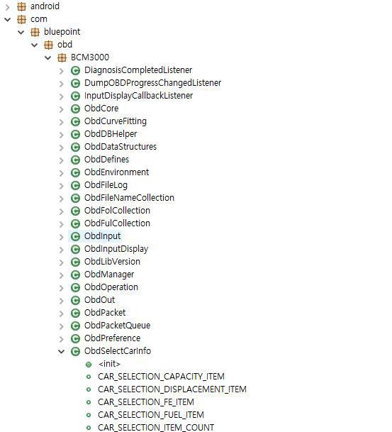
Task: Click the ObdLibVersion class icon
Action: coord(75,262)
